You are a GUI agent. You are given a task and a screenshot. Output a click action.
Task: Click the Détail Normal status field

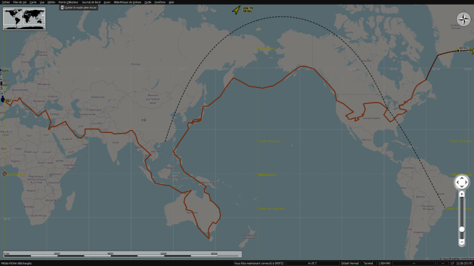(350, 263)
